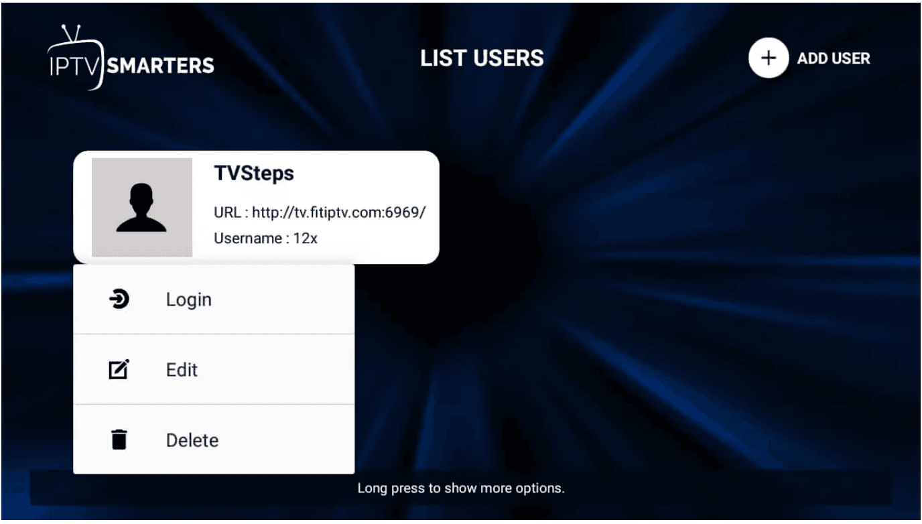Image resolution: width=922 pixels, height=524 pixels.
Task: Click the user silhouette avatar
Action: (x=142, y=207)
